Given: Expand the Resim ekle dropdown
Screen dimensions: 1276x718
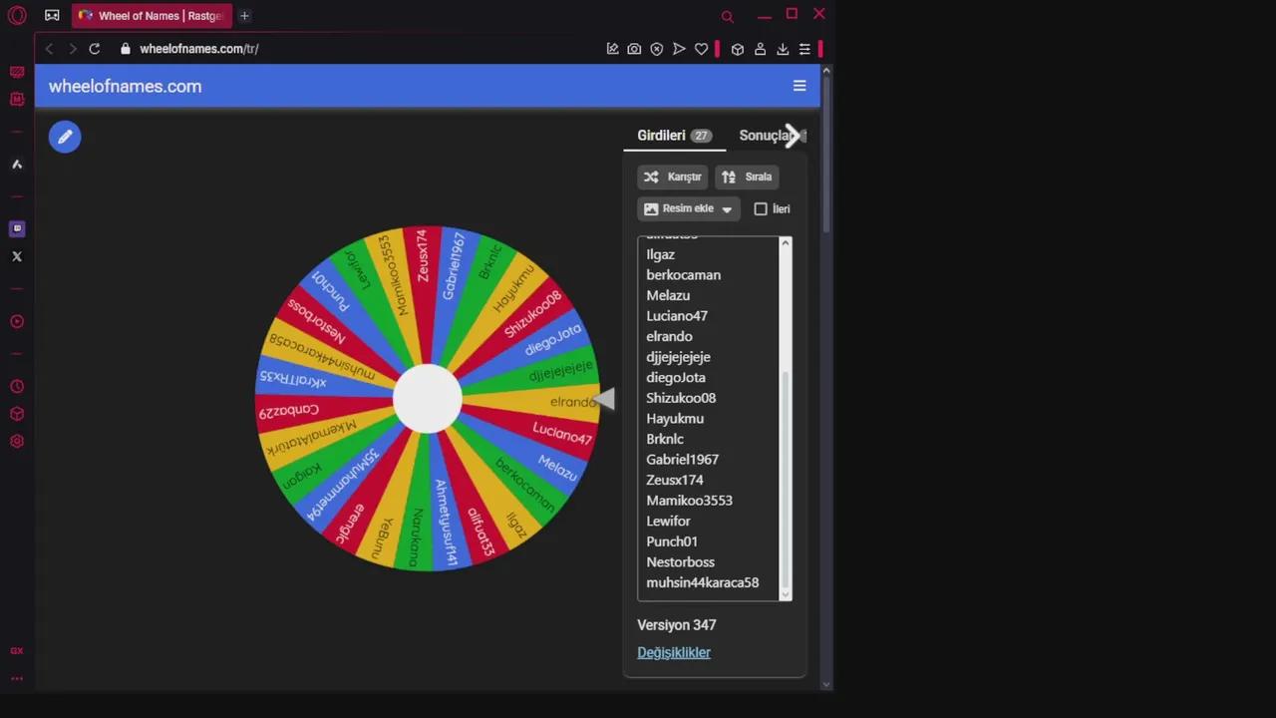Looking at the screenshot, I should (x=689, y=208).
